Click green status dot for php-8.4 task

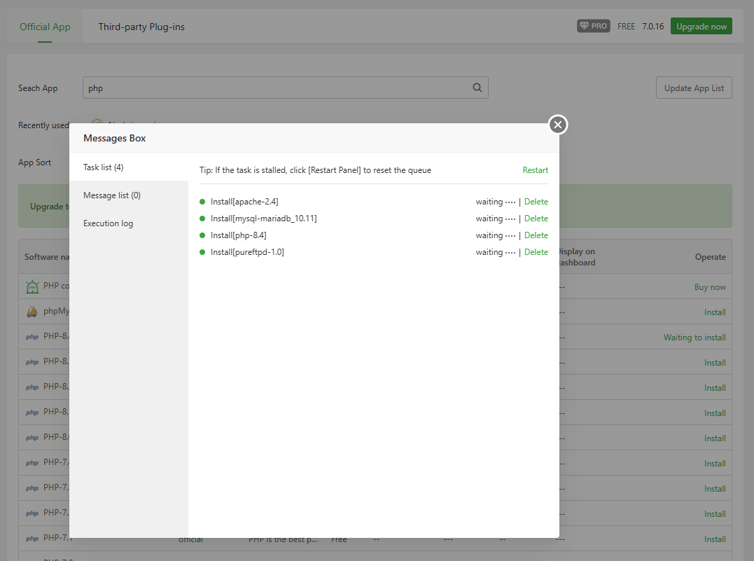[202, 235]
